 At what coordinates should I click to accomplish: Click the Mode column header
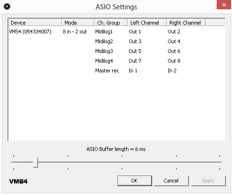(x=78, y=23)
